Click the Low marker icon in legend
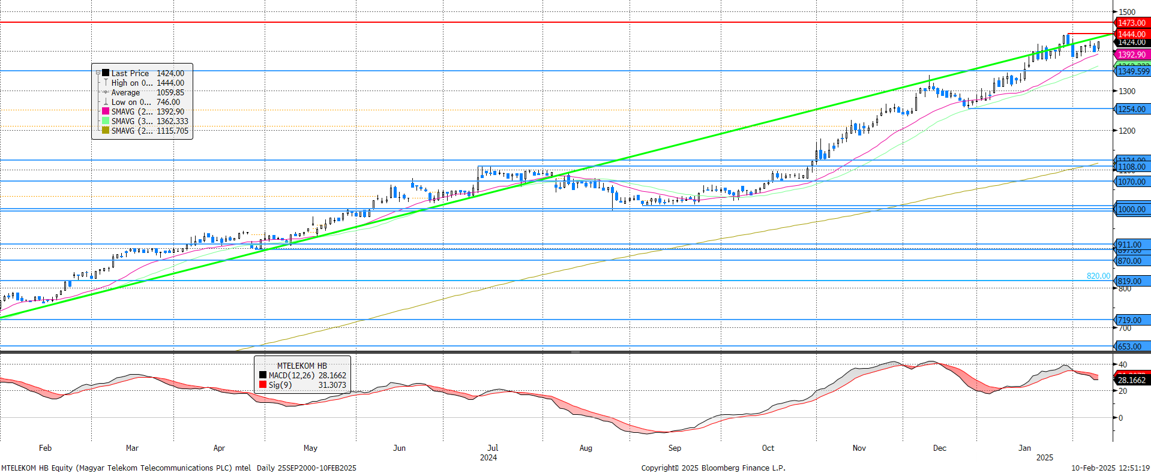The image size is (1151, 473). [x=106, y=102]
